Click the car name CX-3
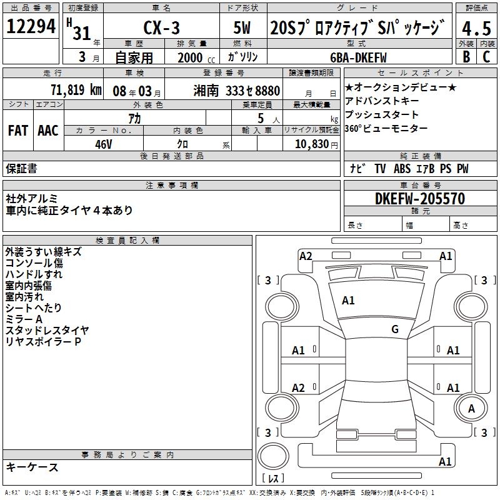The height and width of the screenshot is (500, 500). 161,27
